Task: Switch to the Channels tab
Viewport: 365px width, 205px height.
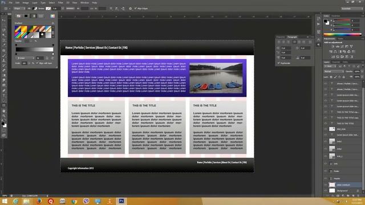Action: 336,62
